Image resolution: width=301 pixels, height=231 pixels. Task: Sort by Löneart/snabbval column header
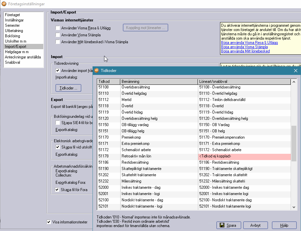click(x=244, y=82)
